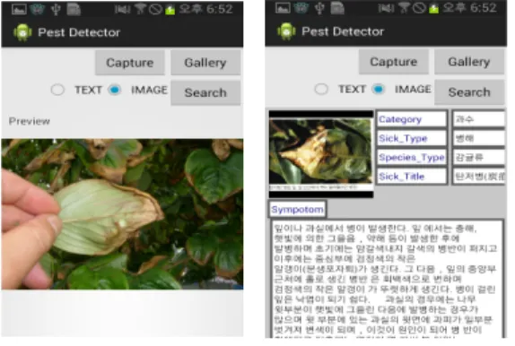
Task: Tap USB icon in right status bar
Action: pos(319,8)
